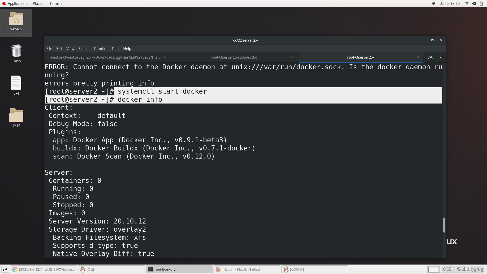
Task: Click the scan: Docker Scan plugin line
Action: tap(134, 156)
